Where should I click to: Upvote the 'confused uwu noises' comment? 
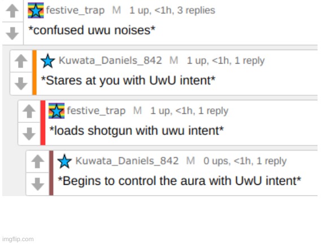[12, 11]
